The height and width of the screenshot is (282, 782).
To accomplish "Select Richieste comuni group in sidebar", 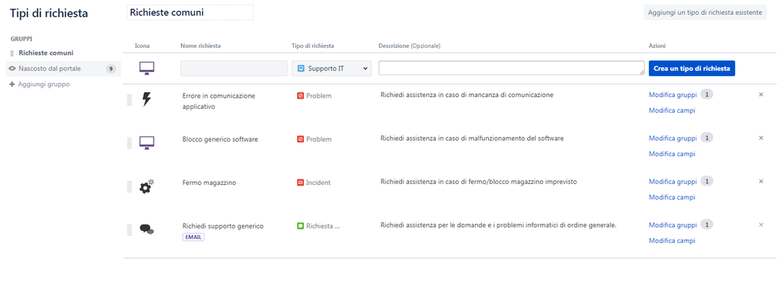I will [x=46, y=52].
